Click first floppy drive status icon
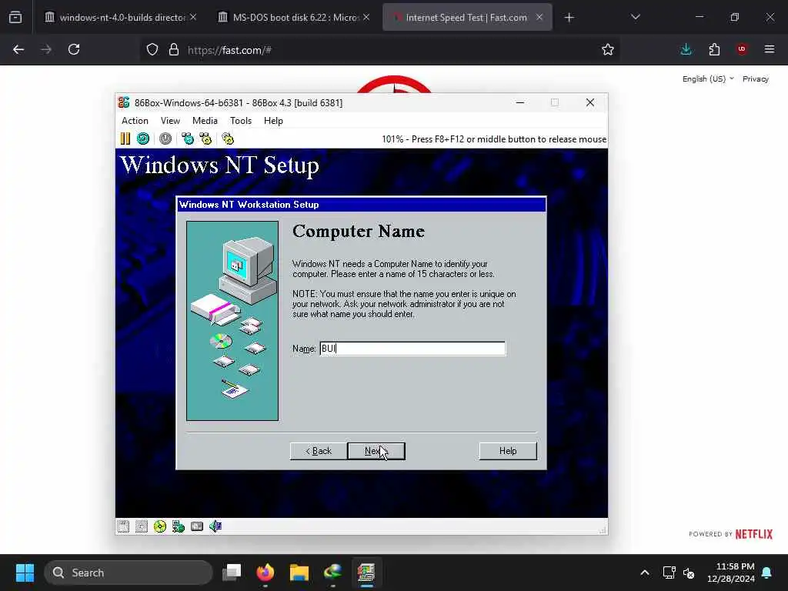Viewport: 788px width, 591px height. pos(123,526)
